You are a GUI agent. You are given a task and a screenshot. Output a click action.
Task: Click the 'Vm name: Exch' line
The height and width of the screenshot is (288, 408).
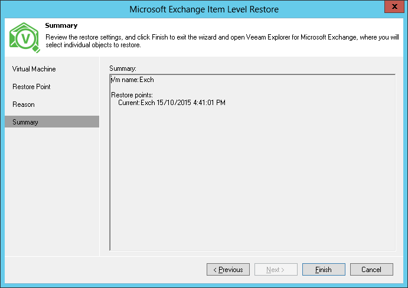point(132,80)
